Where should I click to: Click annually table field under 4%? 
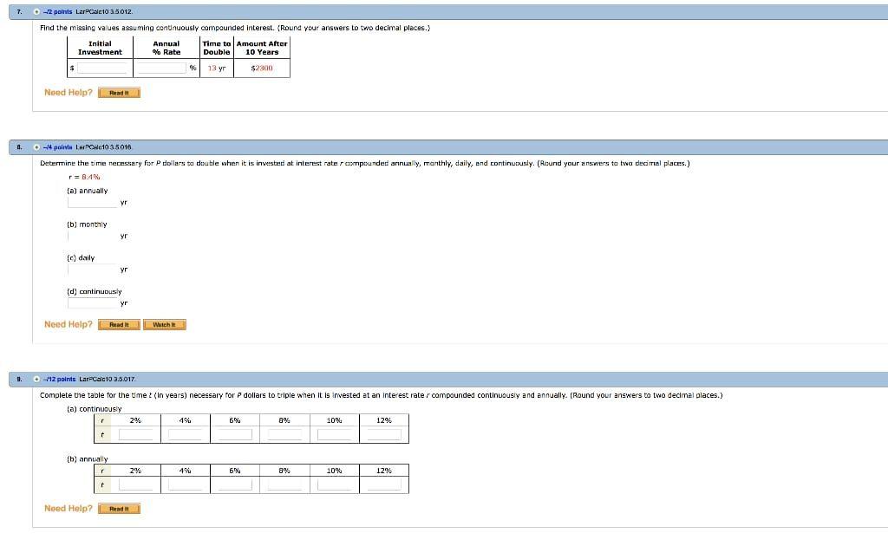click(186, 484)
